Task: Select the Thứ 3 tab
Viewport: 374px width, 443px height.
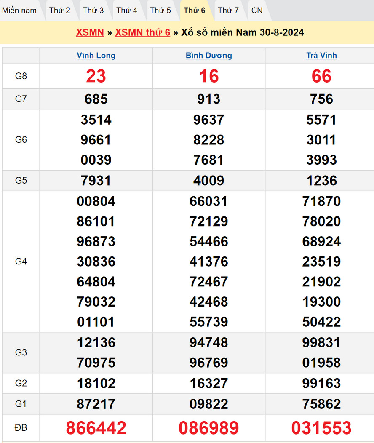Action: pyautogui.click(x=93, y=11)
